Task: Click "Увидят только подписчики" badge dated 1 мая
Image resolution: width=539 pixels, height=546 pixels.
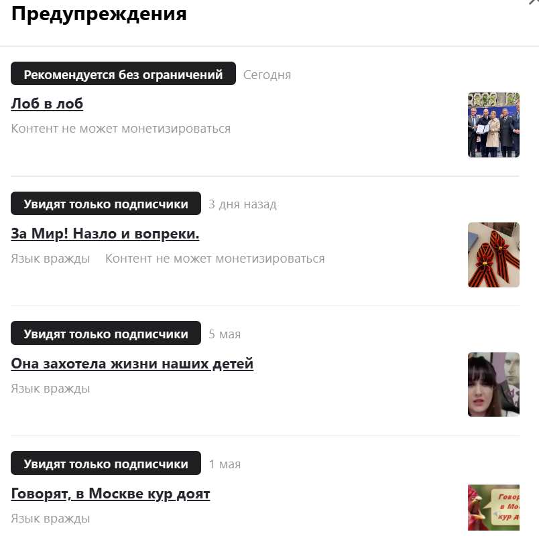Action: point(106,463)
